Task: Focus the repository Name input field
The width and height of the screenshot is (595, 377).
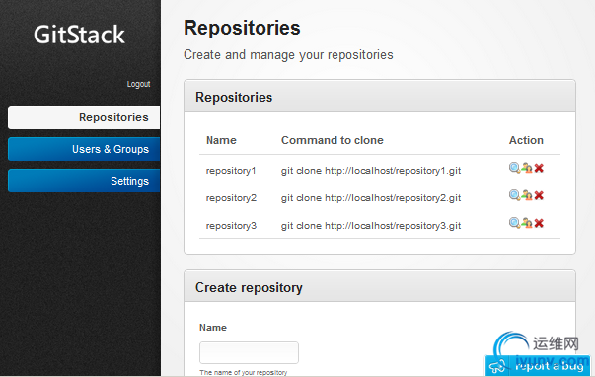Action: click(x=249, y=352)
